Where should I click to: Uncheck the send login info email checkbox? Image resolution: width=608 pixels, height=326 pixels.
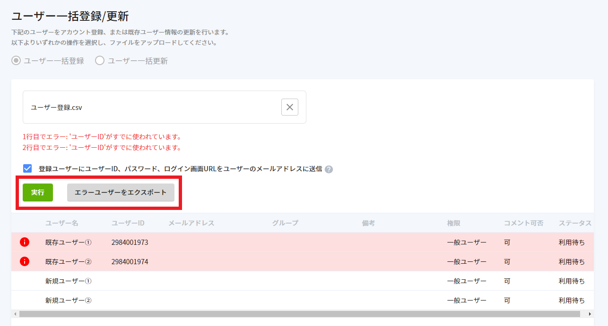tap(27, 168)
